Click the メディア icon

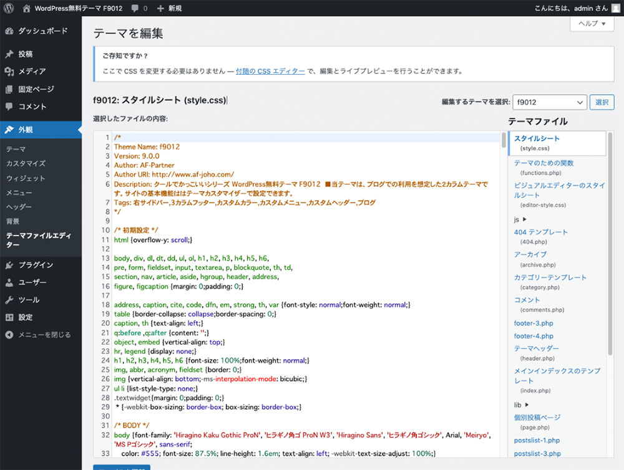pyautogui.click(x=9, y=72)
